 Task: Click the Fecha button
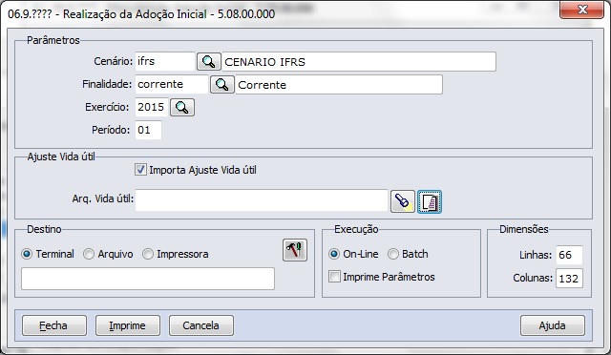click(54, 325)
